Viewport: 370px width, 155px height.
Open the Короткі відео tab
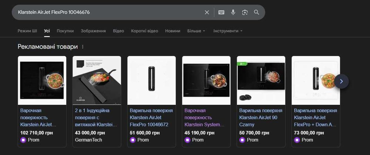coord(145,31)
